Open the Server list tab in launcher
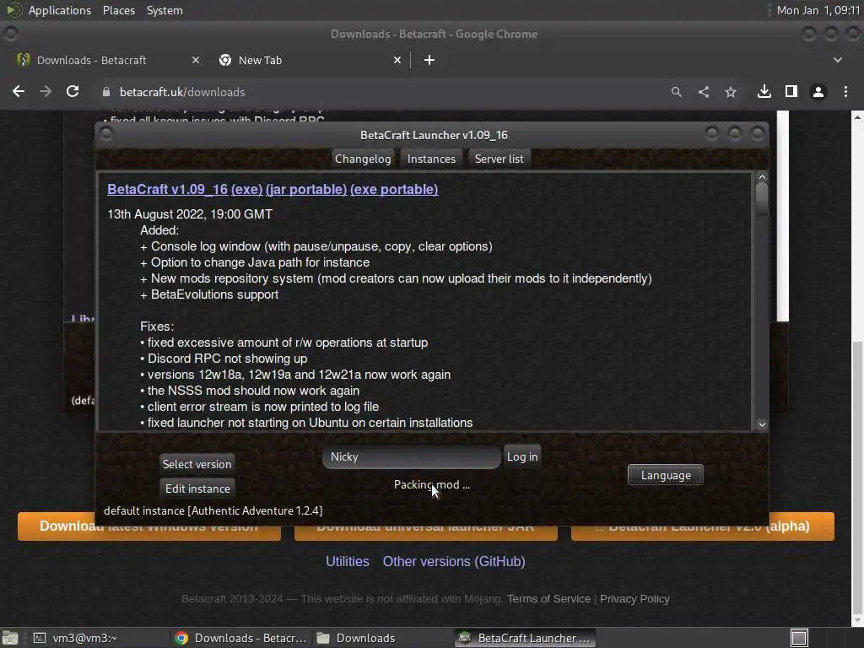The width and height of the screenshot is (864, 648). (x=499, y=159)
